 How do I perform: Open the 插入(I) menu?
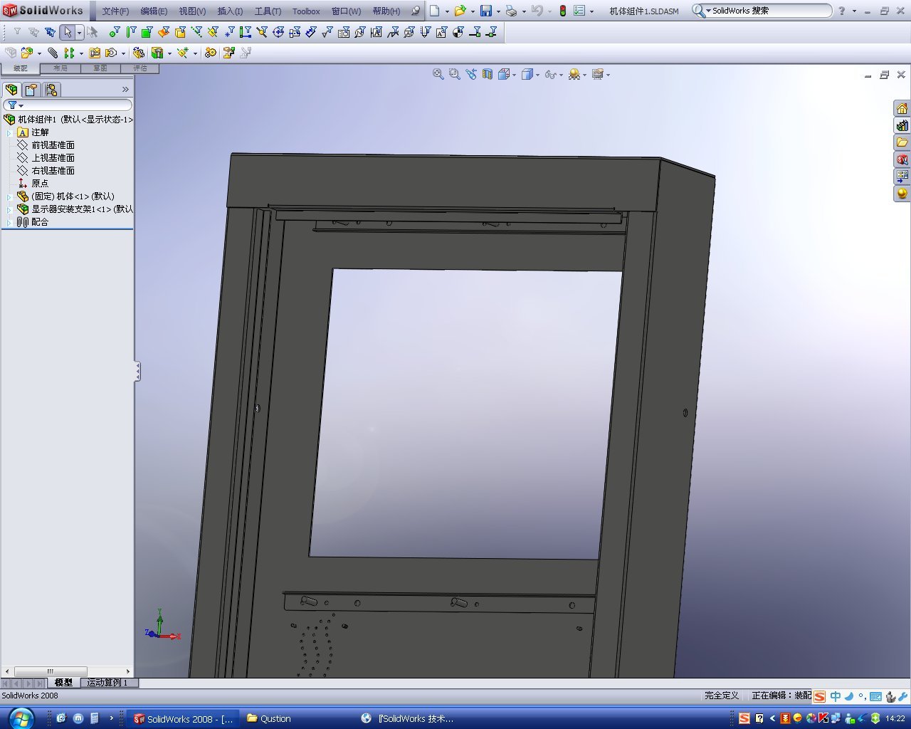pyautogui.click(x=230, y=11)
